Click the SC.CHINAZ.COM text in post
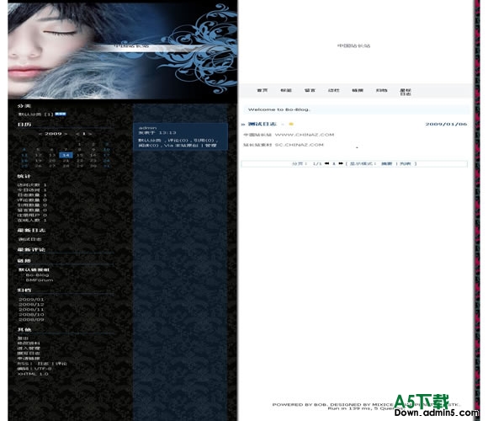Image resolution: width=488 pixels, height=421 pixels. pyautogui.click(x=299, y=145)
